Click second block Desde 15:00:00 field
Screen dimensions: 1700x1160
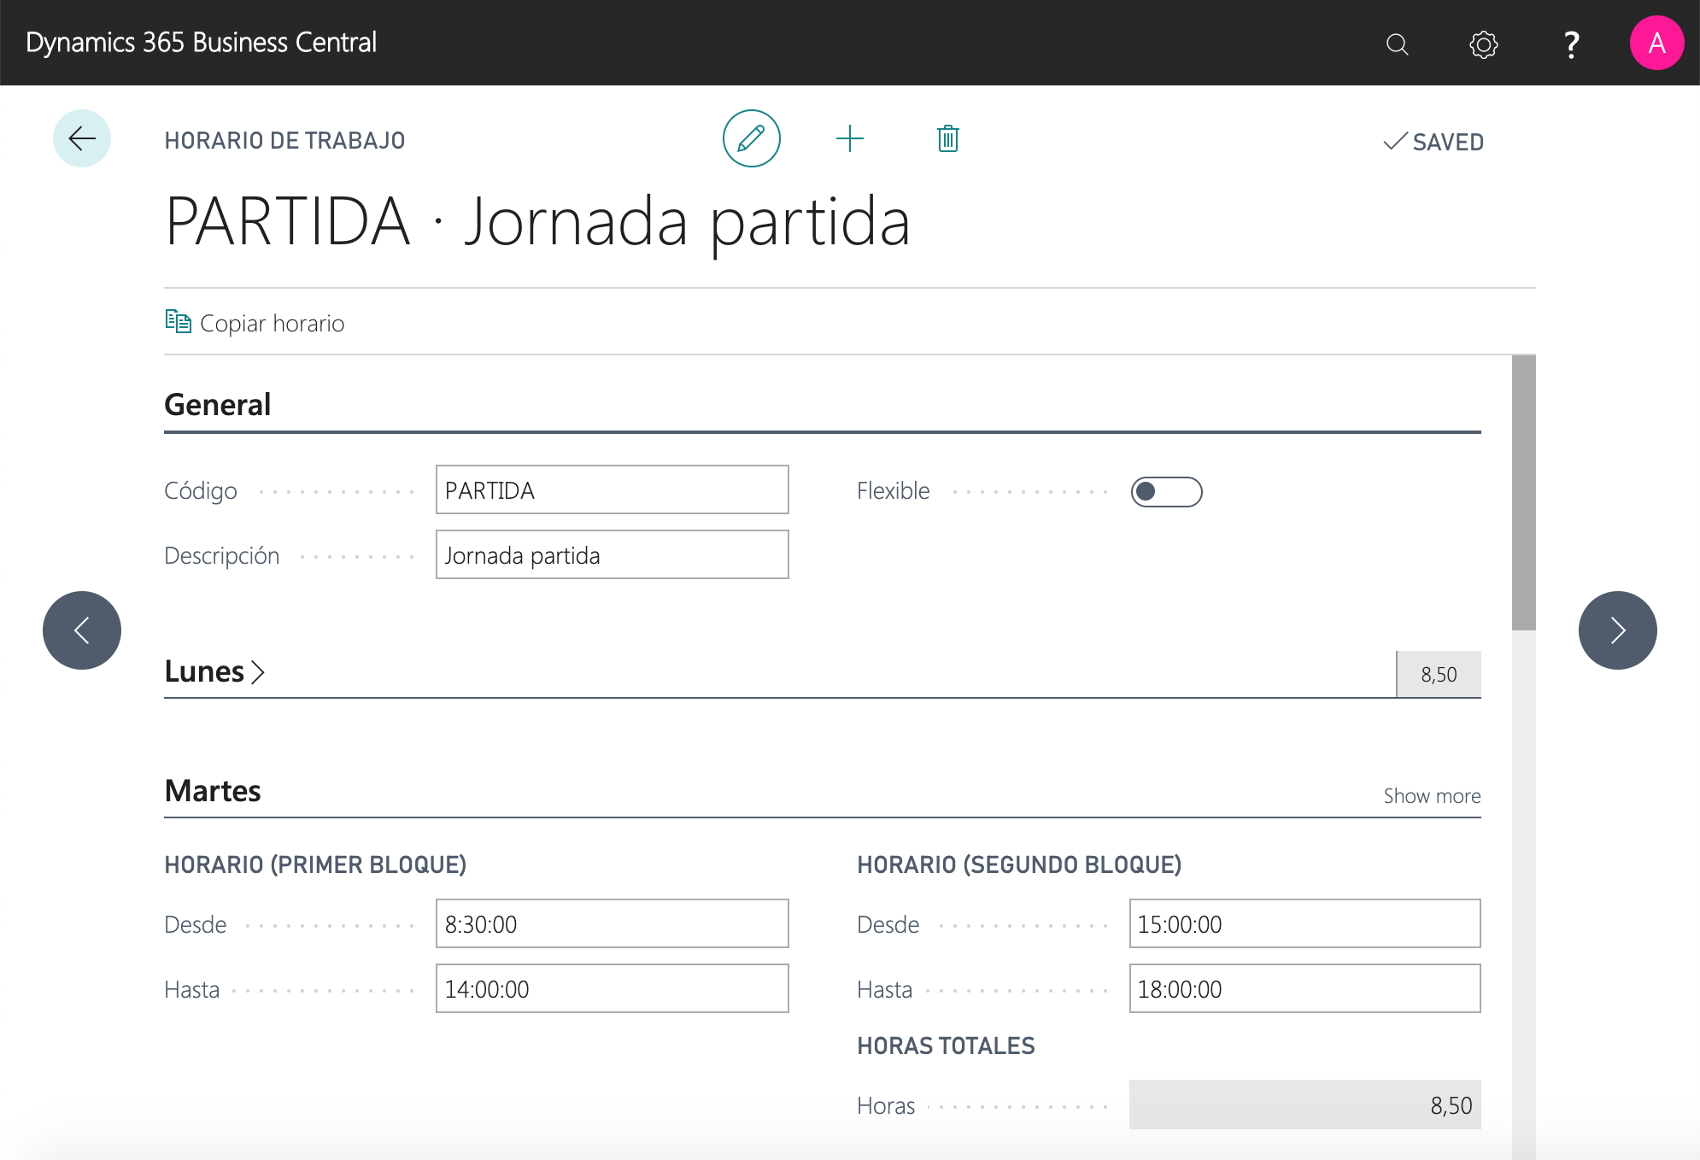(x=1304, y=924)
